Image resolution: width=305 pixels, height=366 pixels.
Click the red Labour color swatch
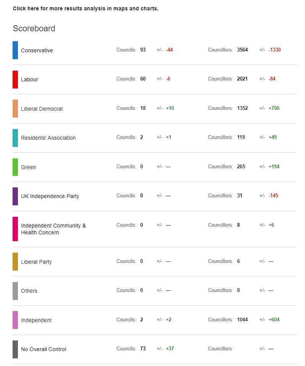pyautogui.click(x=15, y=79)
